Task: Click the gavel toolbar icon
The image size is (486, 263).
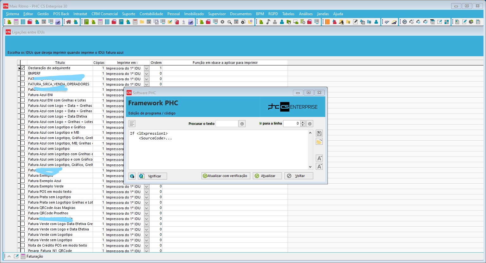Action: [341, 22]
